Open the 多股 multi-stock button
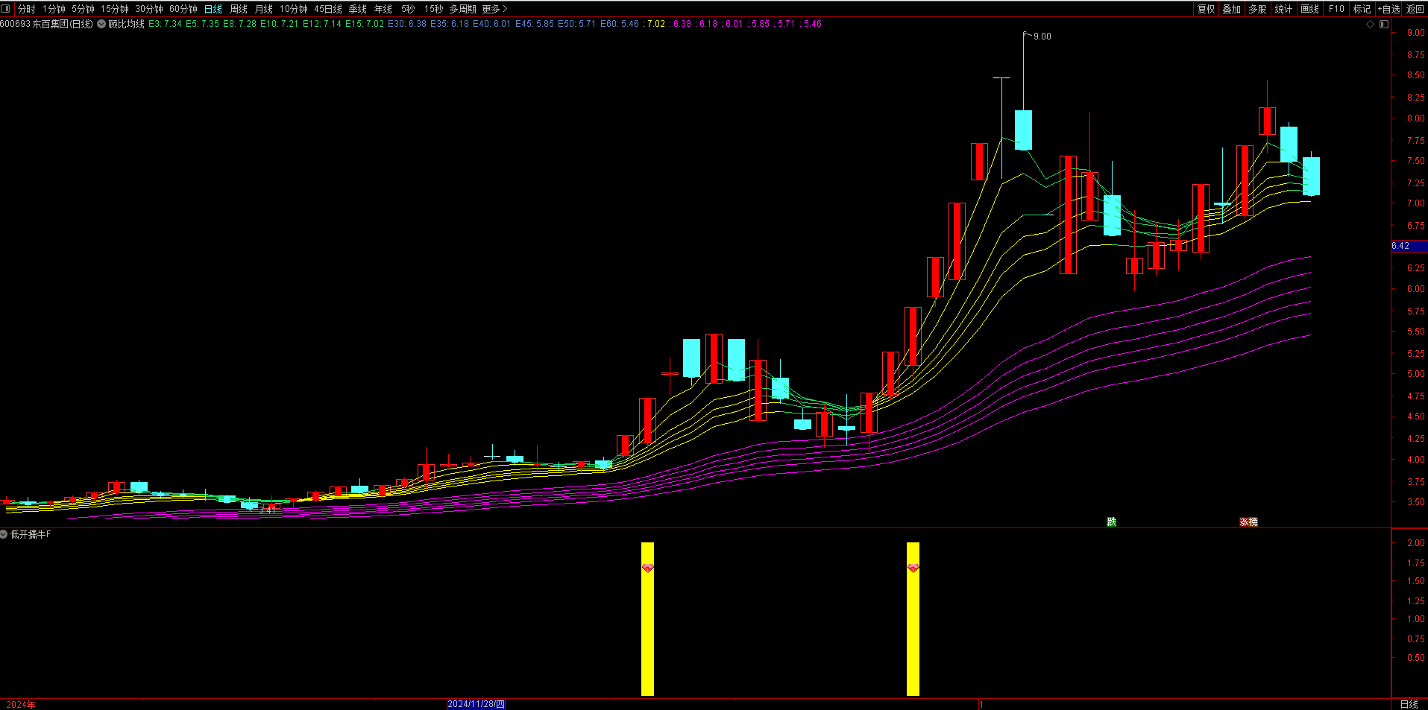 click(x=1258, y=9)
